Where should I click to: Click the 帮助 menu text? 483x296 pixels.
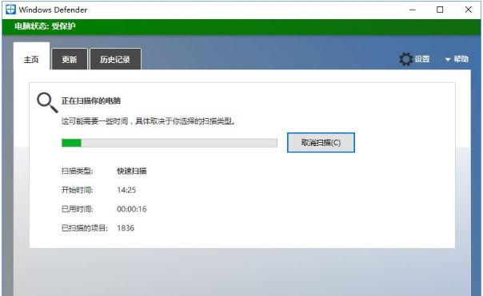click(x=461, y=59)
